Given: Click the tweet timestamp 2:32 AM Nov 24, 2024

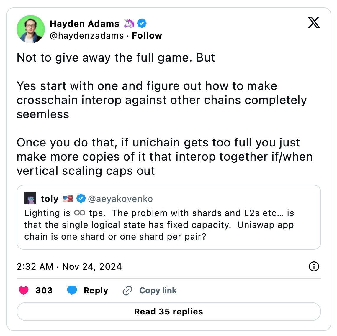Looking at the screenshot, I should (69, 267).
